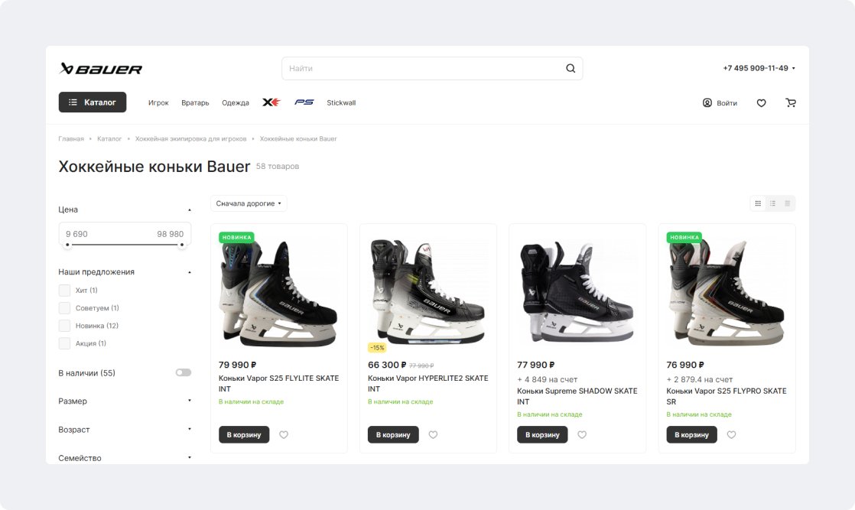Open the Одежда menu item

click(236, 102)
